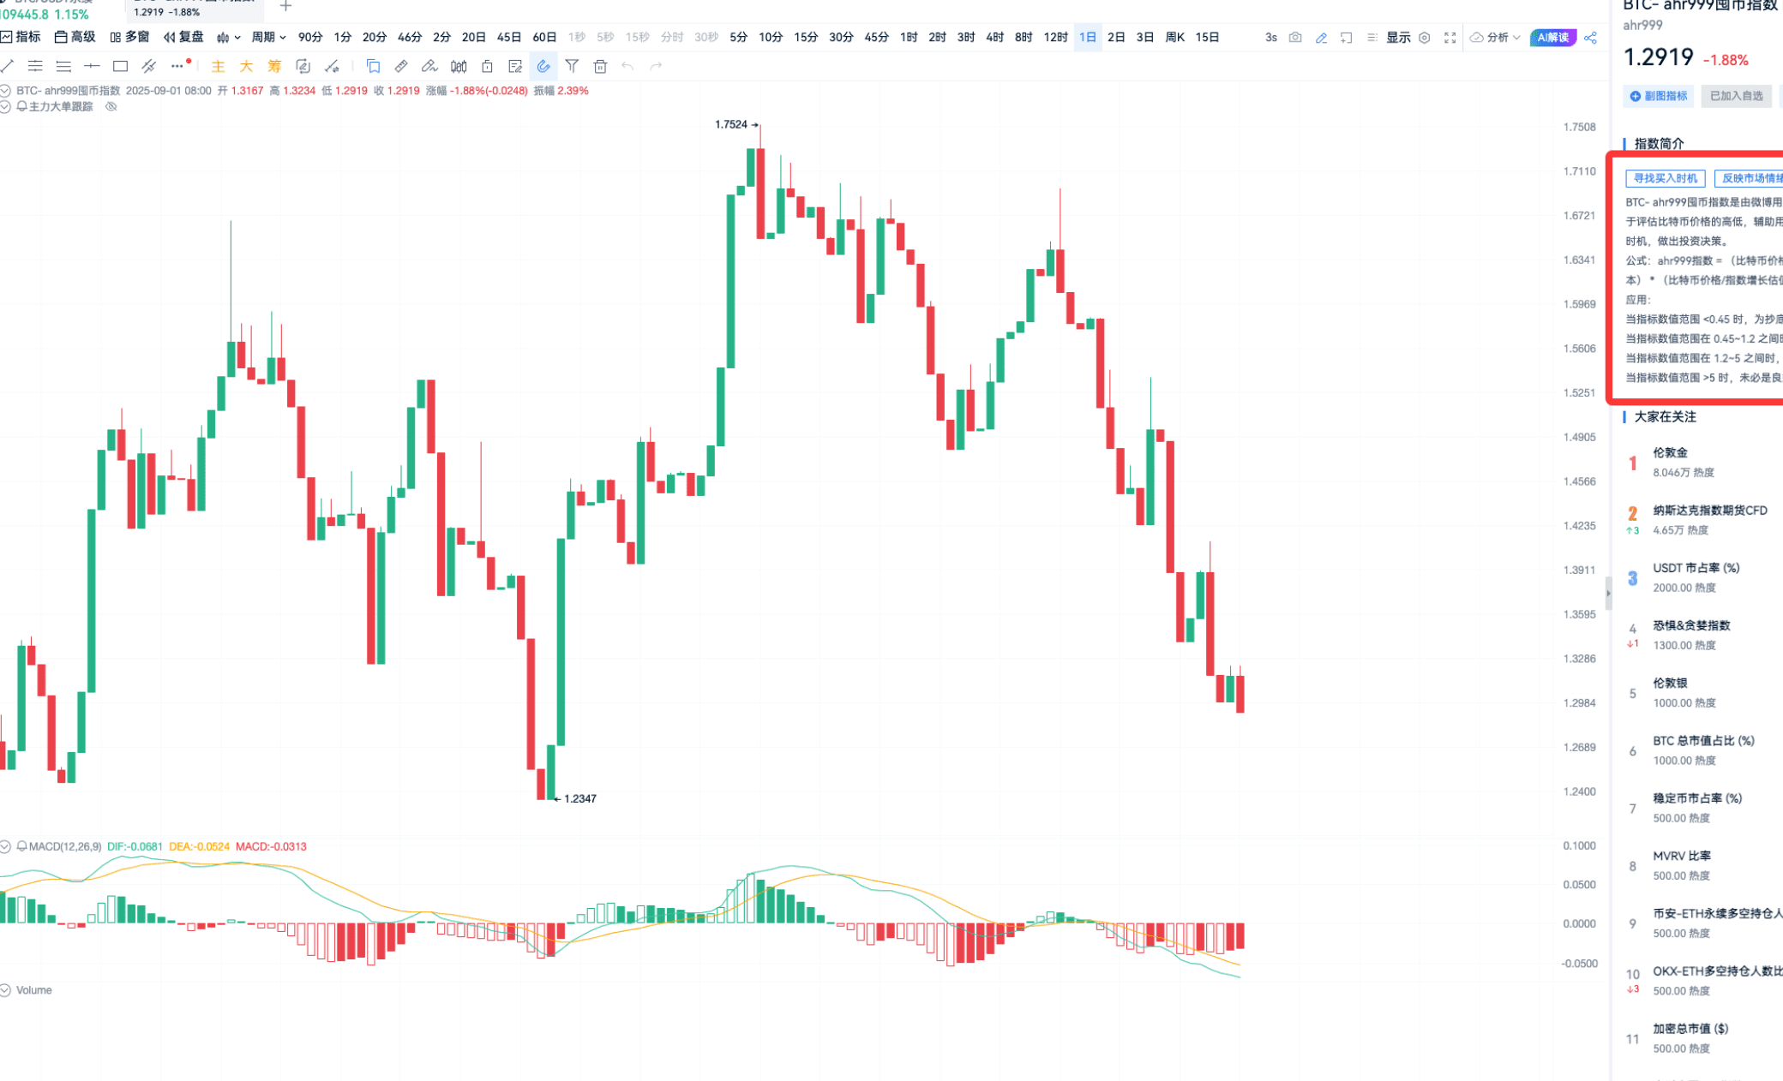Select the 周K weekly timeframe
Viewport: 1783px width, 1081px height.
tap(1174, 37)
